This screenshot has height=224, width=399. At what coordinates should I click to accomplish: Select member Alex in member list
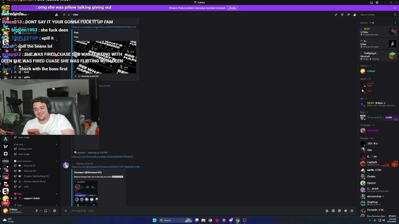(378, 150)
